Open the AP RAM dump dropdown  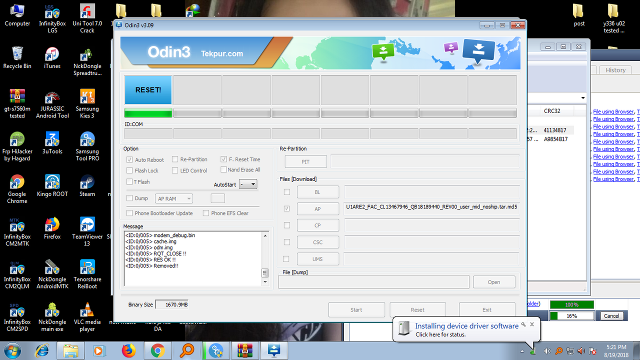point(174,198)
